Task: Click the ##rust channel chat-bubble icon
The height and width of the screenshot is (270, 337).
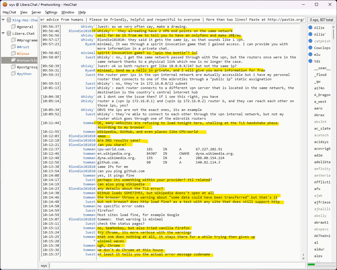Action: pyautogui.click(x=13, y=47)
